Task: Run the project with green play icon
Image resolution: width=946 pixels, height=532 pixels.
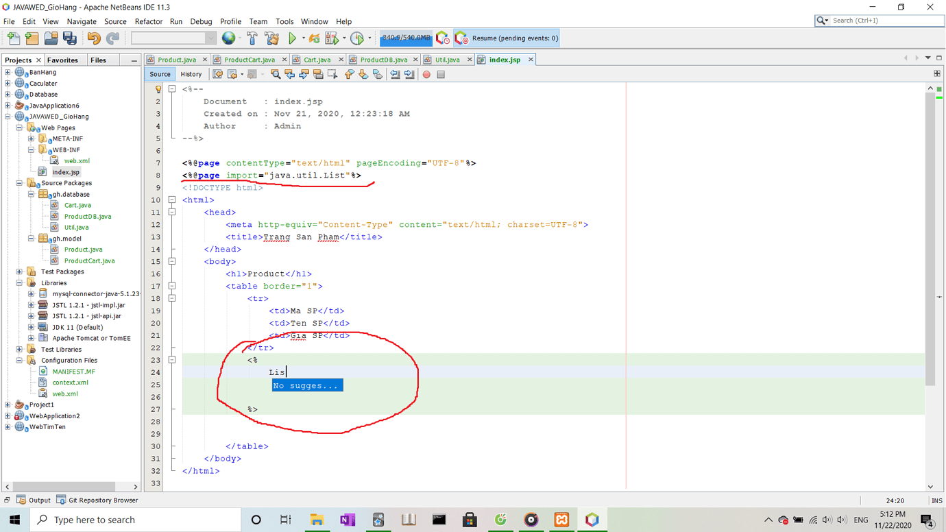Action: point(292,38)
